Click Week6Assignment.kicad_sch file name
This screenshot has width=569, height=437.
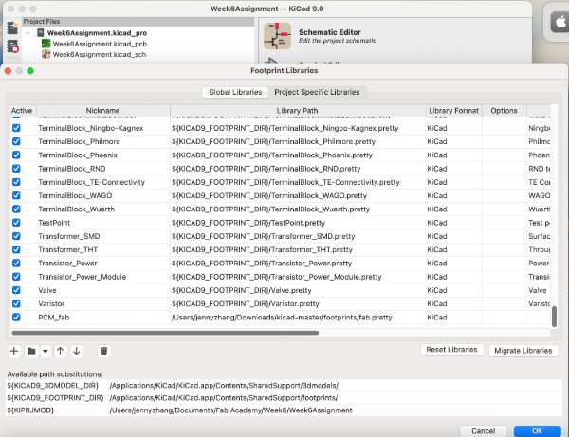[x=100, y=55]
